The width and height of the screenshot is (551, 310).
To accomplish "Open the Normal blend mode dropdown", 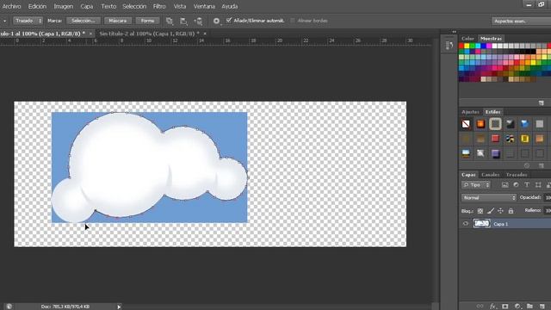I will tap(488, 197).
